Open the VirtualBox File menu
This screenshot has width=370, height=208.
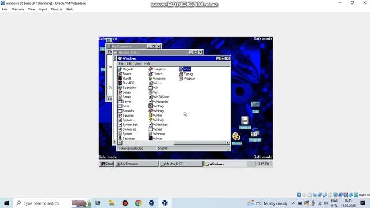point(5,9)
